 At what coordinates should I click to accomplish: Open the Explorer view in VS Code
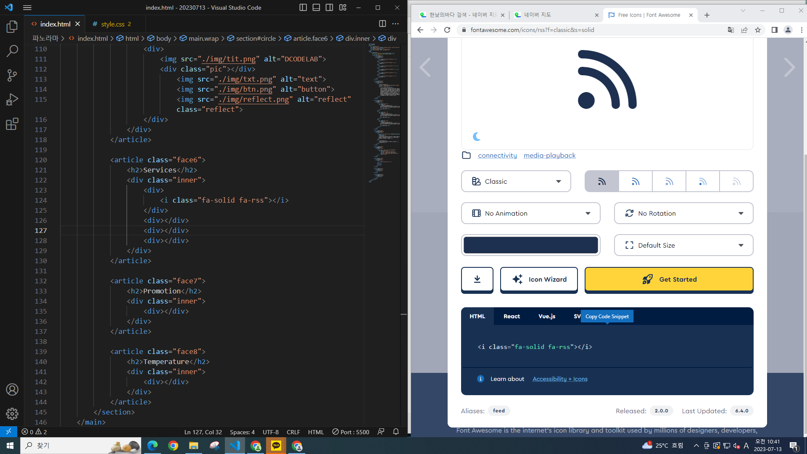(12, 27)
